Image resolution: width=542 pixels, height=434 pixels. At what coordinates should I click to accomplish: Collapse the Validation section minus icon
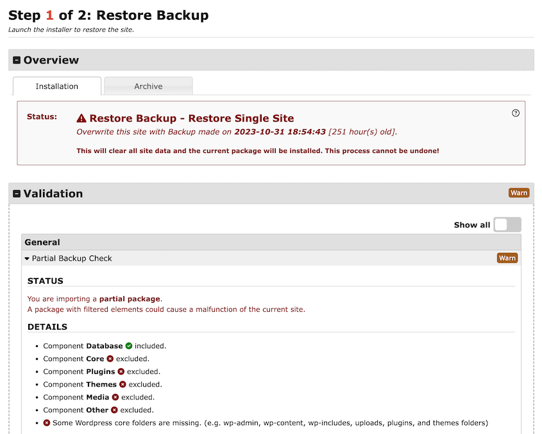[17, 193]
